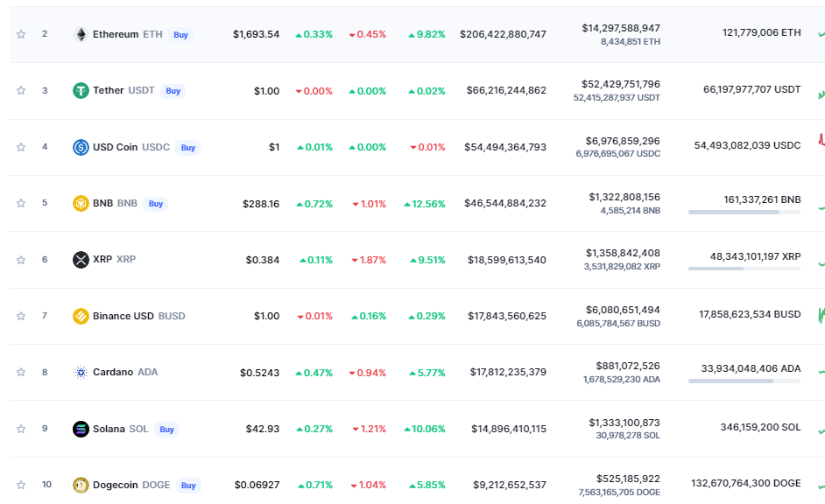825x504 pixels.
Task: Open XRP volume $1,358,842,408 link
Action: 623,254
